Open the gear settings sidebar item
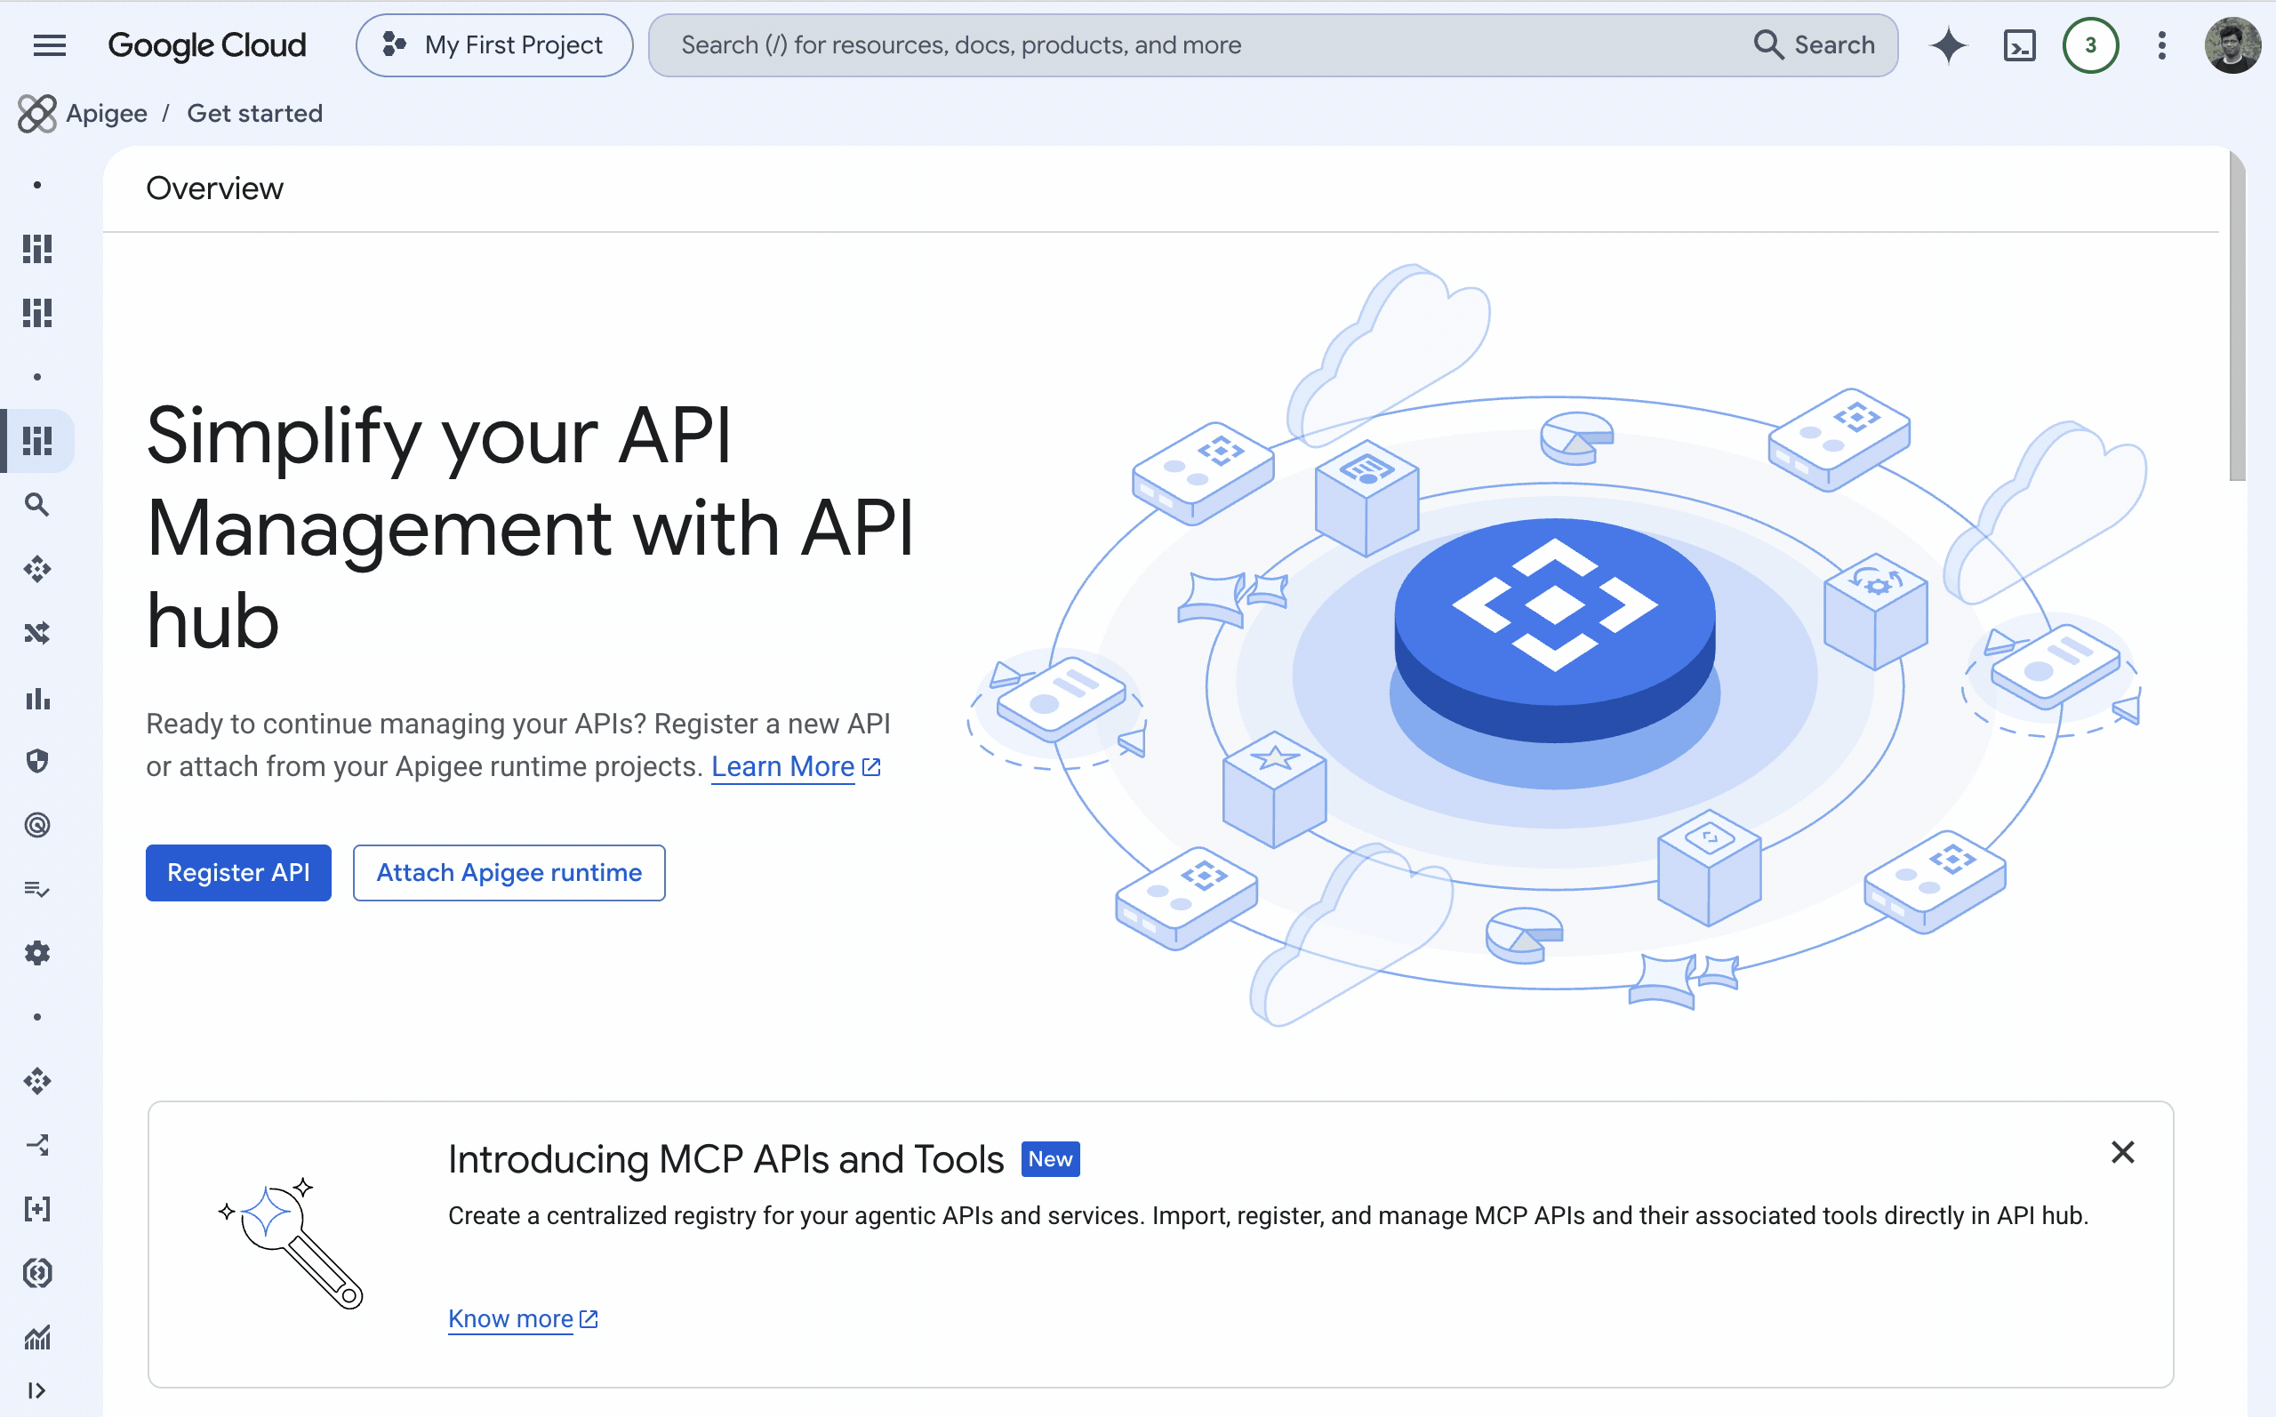 pyautogui.click(x=37, y=953)
